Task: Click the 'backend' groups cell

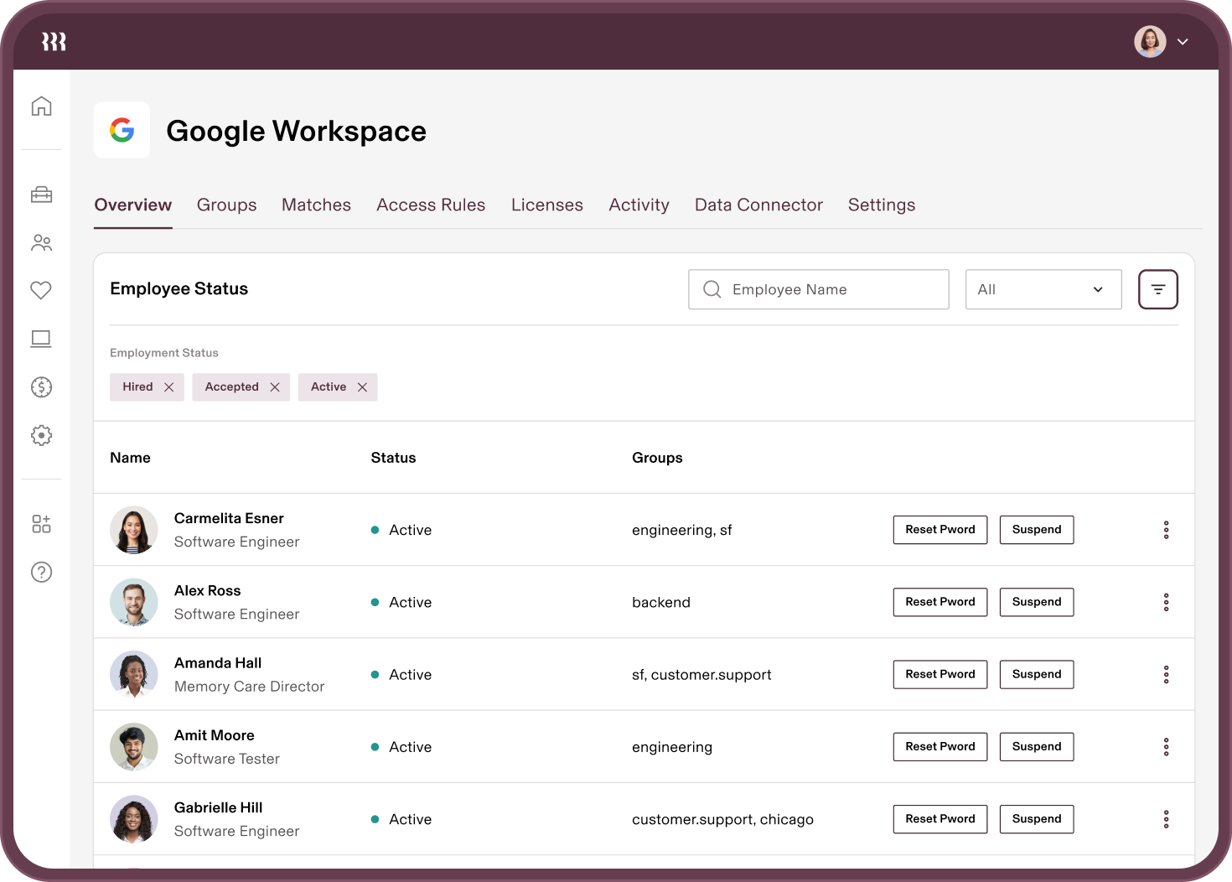Action: [661, 602]
